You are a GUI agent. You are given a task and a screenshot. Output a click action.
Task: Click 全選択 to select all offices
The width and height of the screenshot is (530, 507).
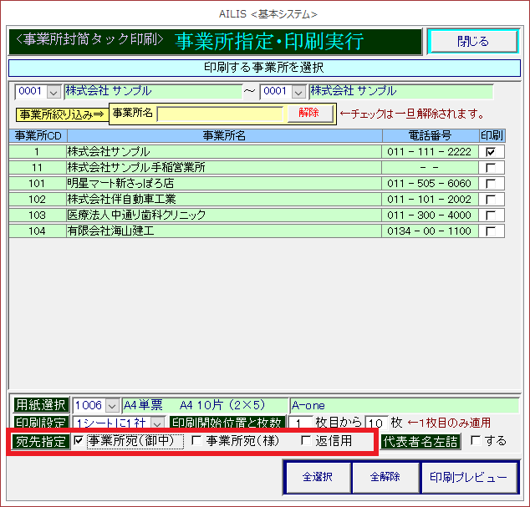click(316, 478)
